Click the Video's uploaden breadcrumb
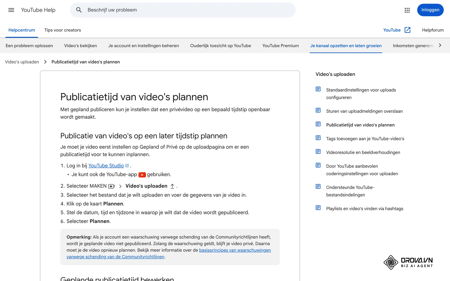The width and height of the screenshot is (450, 281). click(x=22, y=62)
